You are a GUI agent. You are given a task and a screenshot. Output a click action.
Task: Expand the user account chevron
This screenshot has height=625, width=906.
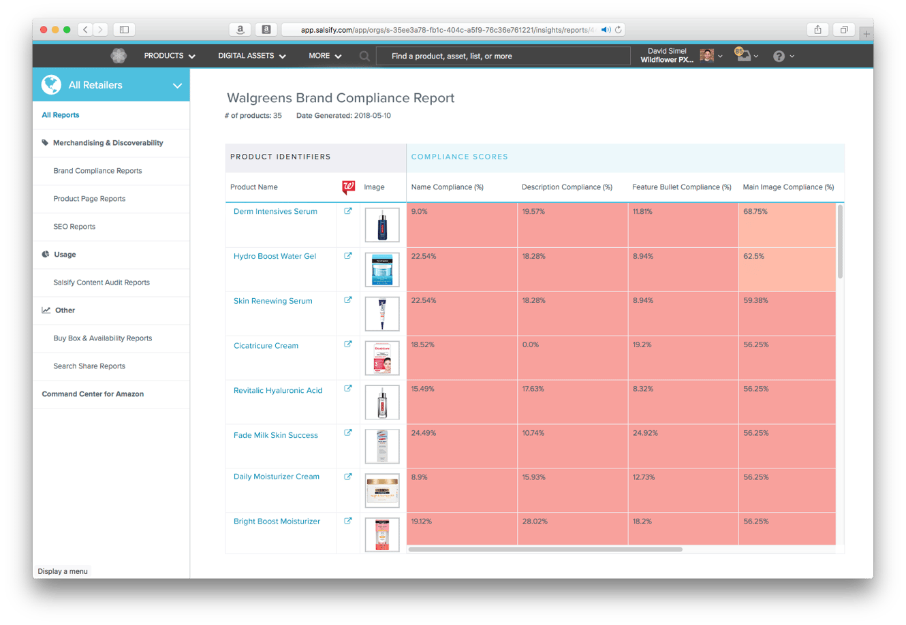pyautogui.click(x=720, y=57)
